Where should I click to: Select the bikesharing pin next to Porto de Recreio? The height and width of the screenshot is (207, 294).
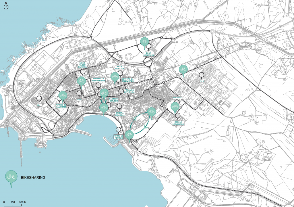tap(129, 136)
